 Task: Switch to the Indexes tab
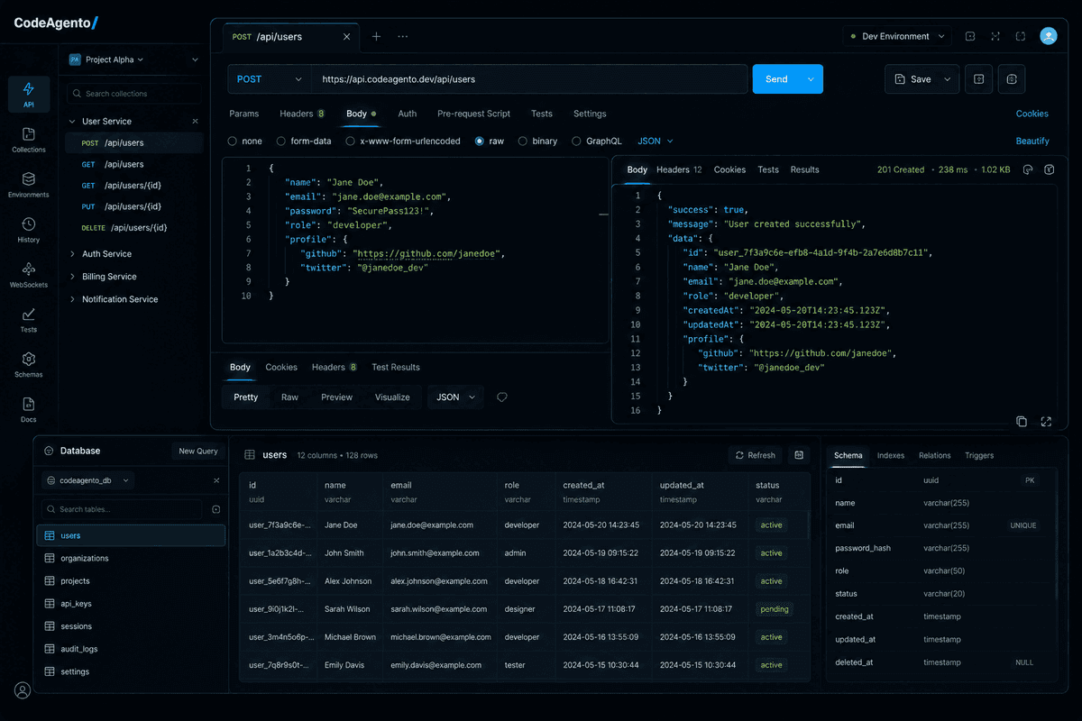click(x=891, y=455)
